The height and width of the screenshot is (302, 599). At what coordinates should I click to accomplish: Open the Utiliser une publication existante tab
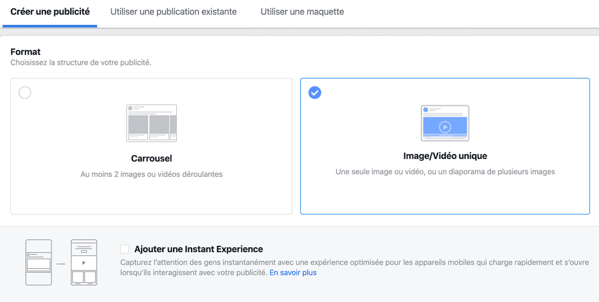point(173,12)
